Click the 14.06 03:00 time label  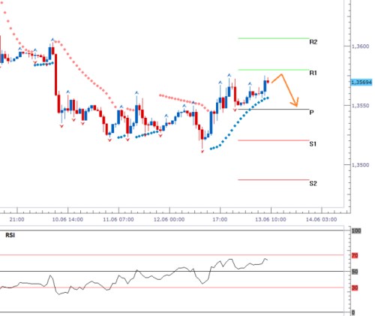[321, 219]
